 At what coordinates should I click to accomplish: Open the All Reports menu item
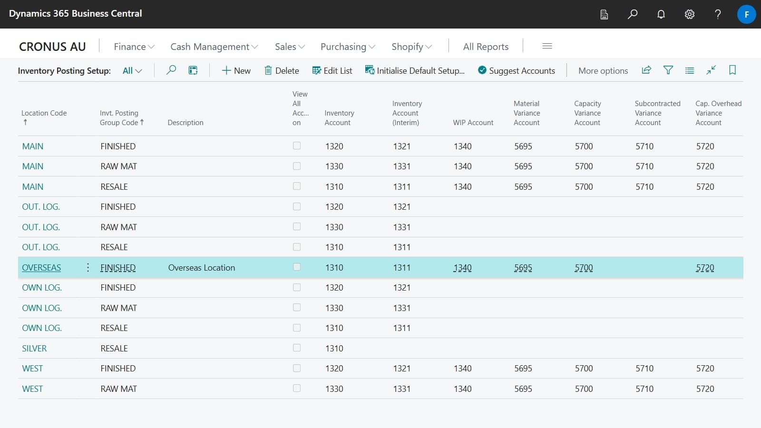coord(486,47)
